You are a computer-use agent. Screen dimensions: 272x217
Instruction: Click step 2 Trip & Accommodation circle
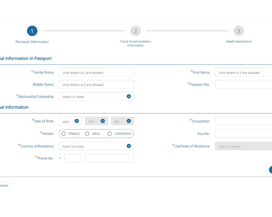coord(135,31)
